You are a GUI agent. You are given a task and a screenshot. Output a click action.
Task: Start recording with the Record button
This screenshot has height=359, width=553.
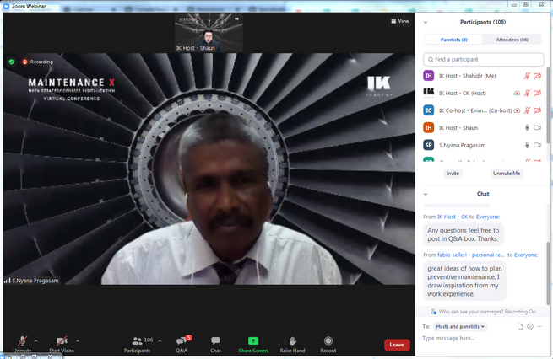click(x=328, y=345)
